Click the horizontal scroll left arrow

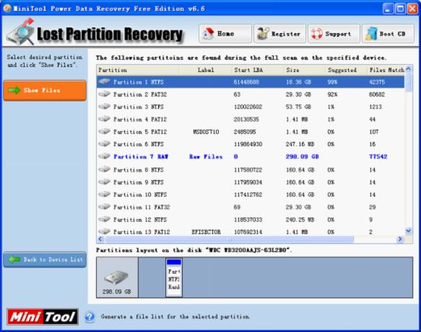click(100, 239)
